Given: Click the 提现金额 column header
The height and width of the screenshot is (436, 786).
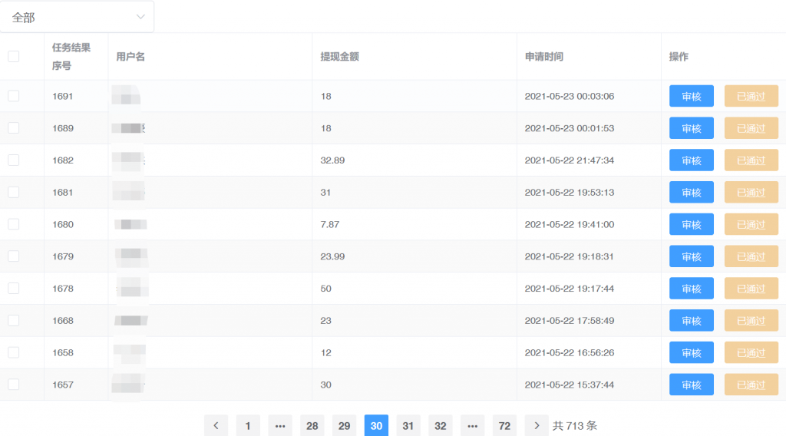Looking at the screenshot, I should coord(339,57).
